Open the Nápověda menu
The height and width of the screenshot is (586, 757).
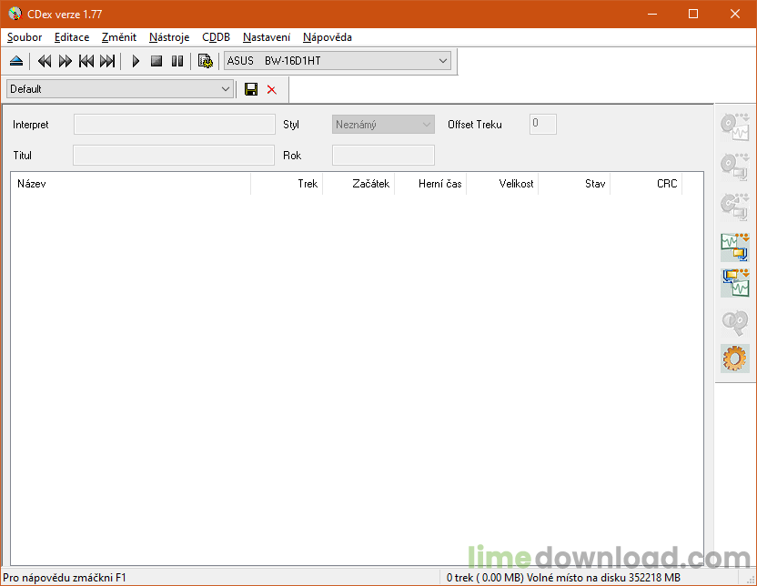328,37
